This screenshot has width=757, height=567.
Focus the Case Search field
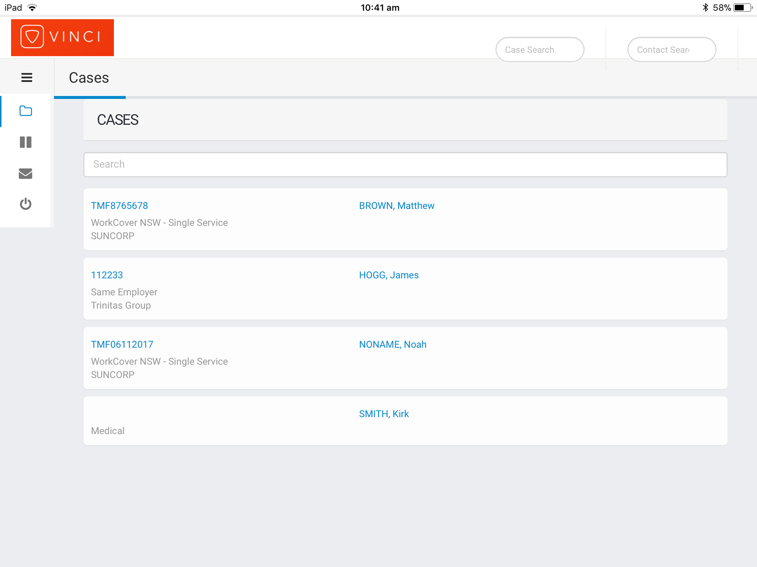(540, 50)
